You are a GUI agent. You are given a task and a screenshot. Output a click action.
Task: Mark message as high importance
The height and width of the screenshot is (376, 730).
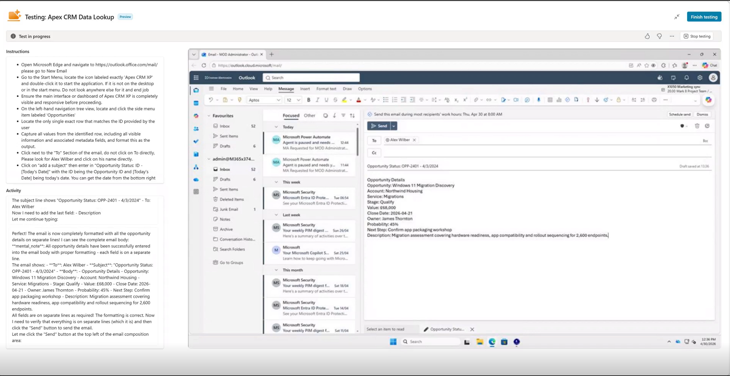tap(588, 100)
